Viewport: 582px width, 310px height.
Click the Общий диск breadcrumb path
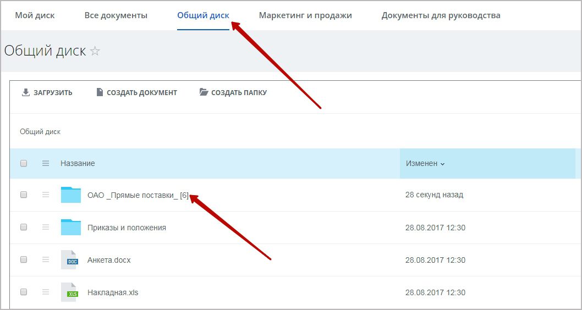(40, 132)
